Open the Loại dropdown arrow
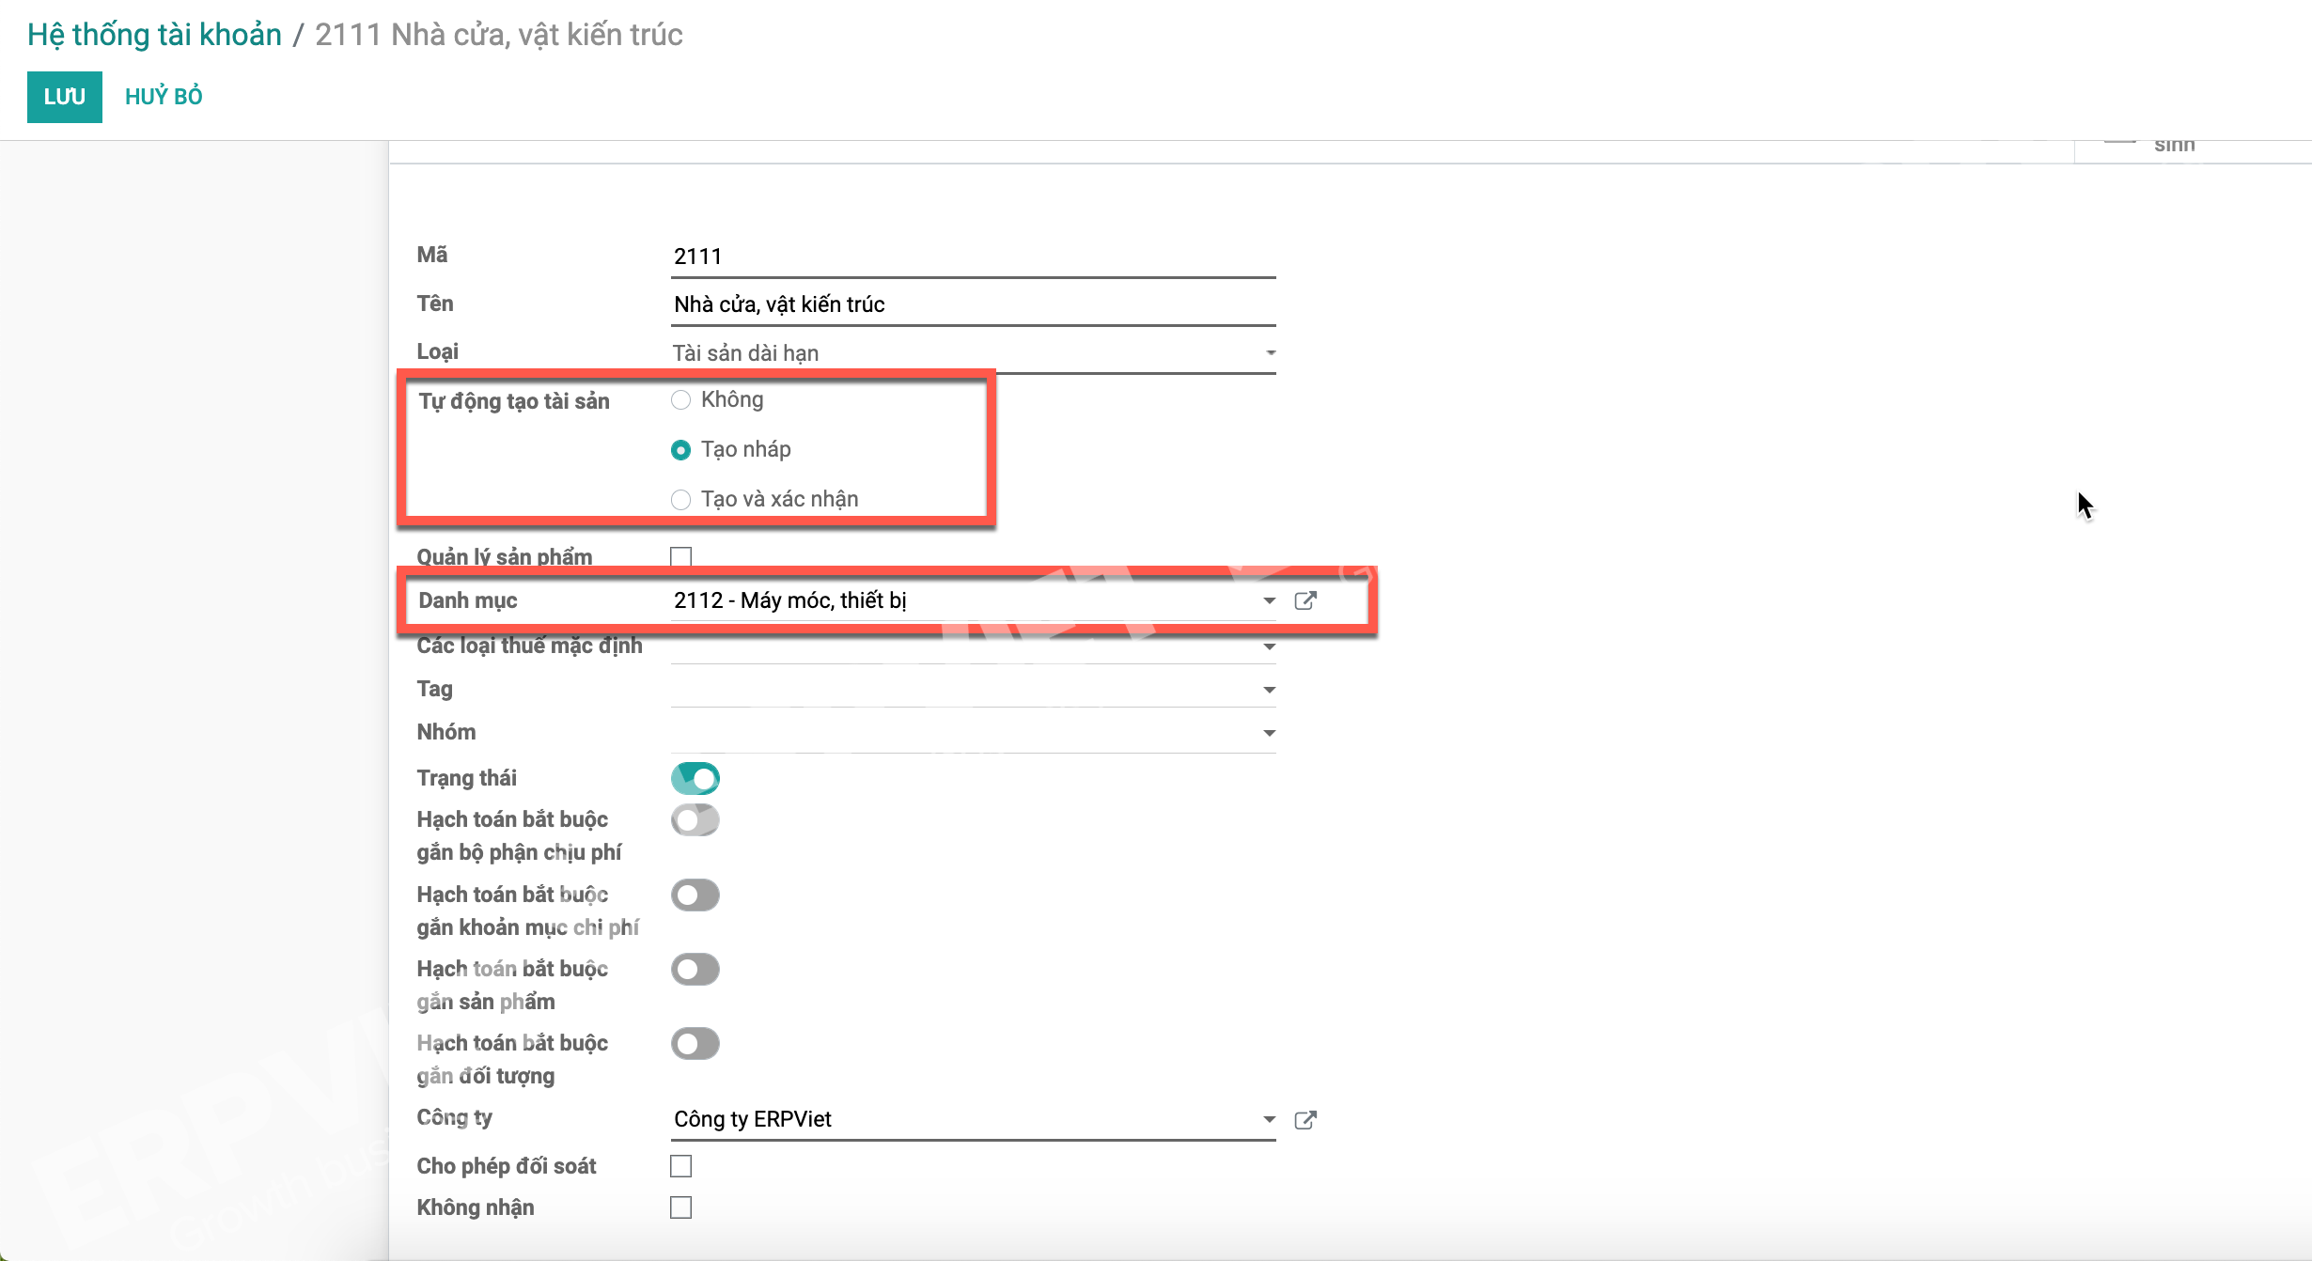 [x=1270, y=353]
